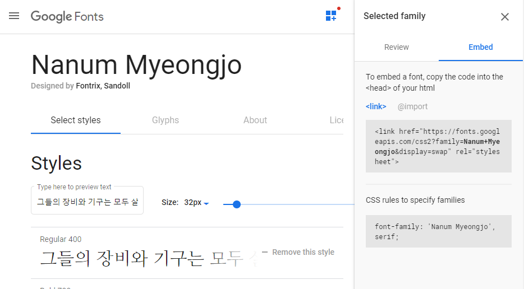Select the <link> embed option
524x289 pixels.
(376, 106)
